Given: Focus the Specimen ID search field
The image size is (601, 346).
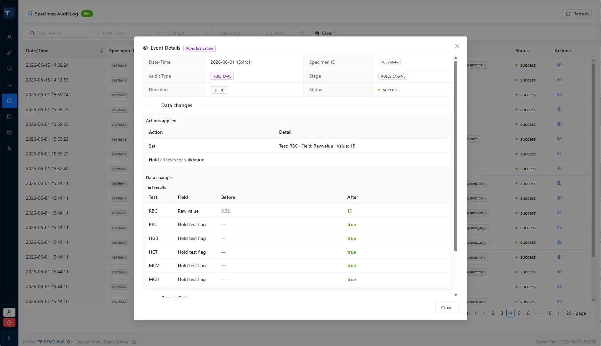Looking at the screenshot, I should (x=61, y=33).
